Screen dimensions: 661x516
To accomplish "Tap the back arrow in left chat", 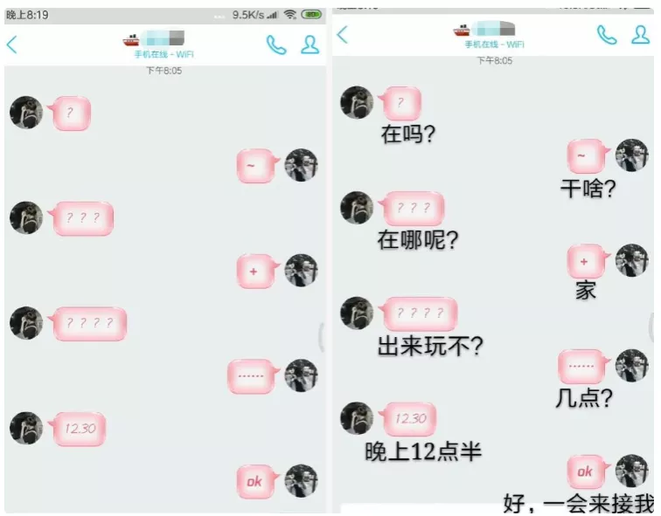I will 12,45.
